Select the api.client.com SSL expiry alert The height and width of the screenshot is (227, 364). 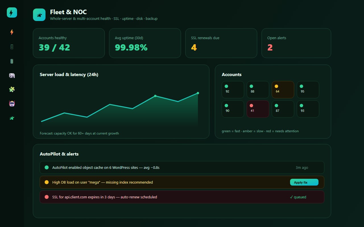[182, 197]
